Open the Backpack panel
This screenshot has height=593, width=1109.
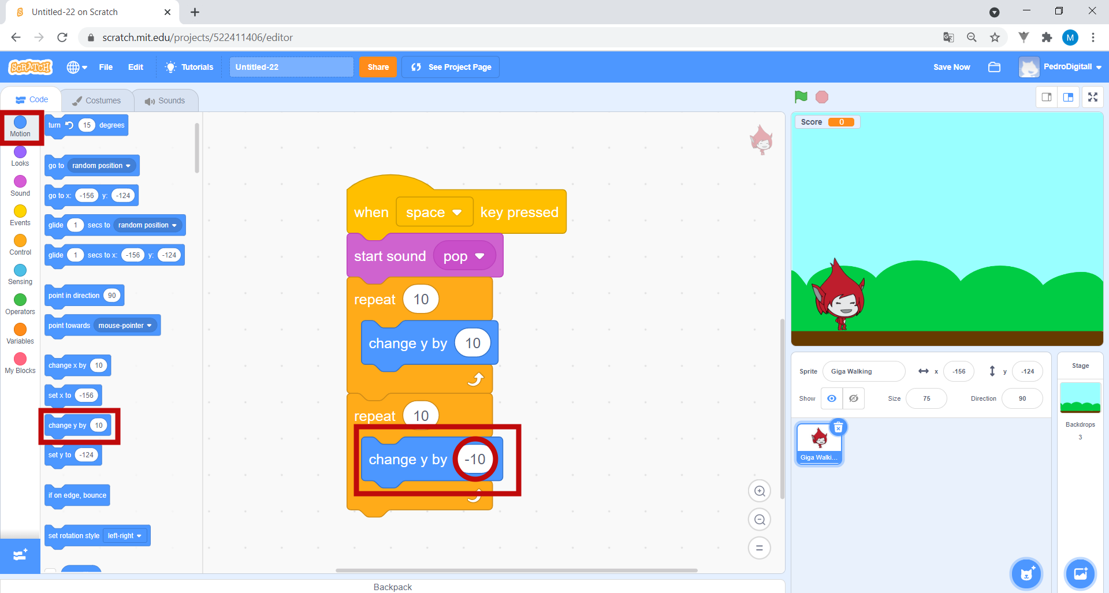coord(393,587)
